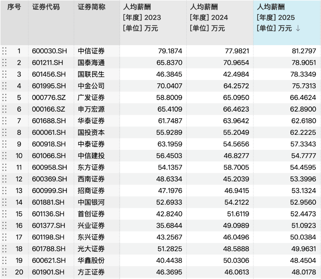The width and height of the screenshot is (321, 279).
Task: Click the descending sort arrow in 2025 header
Action: pyautogui.click(x=298, y=28)
